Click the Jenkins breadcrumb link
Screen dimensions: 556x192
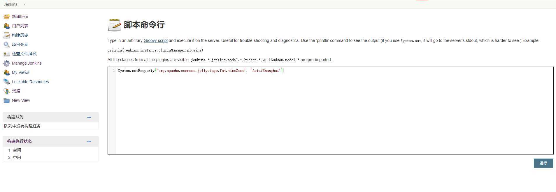click(10, 4)
